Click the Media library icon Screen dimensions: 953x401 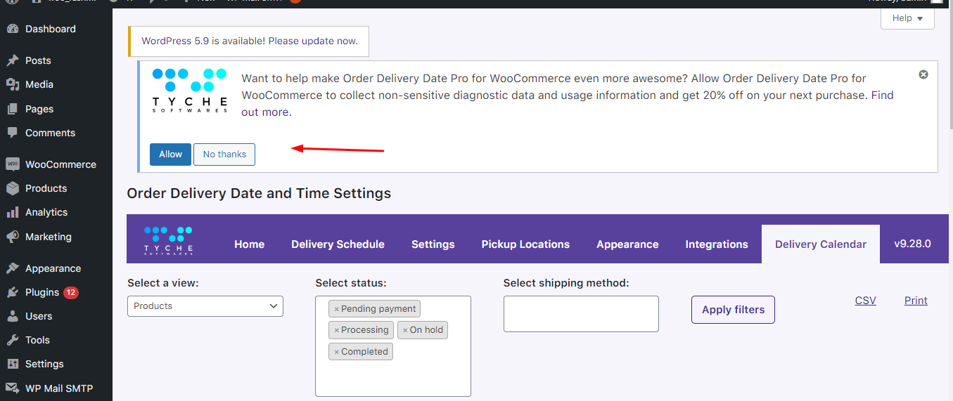(x=13, y=84)
